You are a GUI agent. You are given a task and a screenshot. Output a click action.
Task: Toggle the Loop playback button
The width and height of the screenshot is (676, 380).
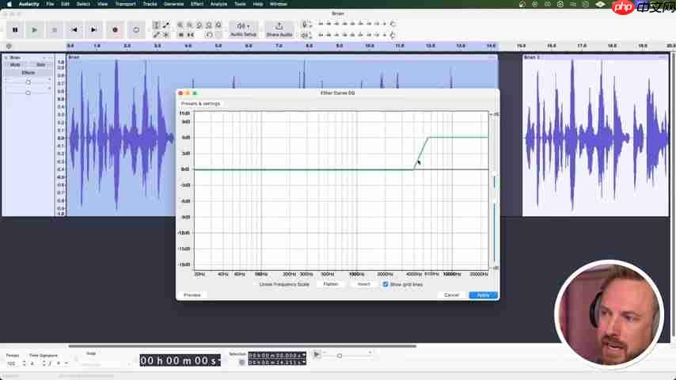tap(136, 30)
